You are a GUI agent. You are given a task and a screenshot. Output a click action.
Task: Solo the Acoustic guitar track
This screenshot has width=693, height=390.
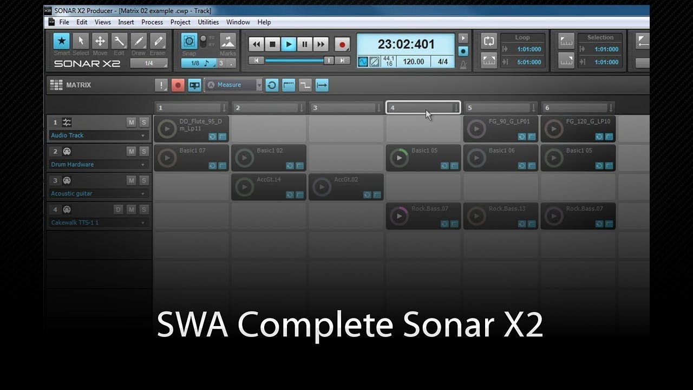point(143,180)
